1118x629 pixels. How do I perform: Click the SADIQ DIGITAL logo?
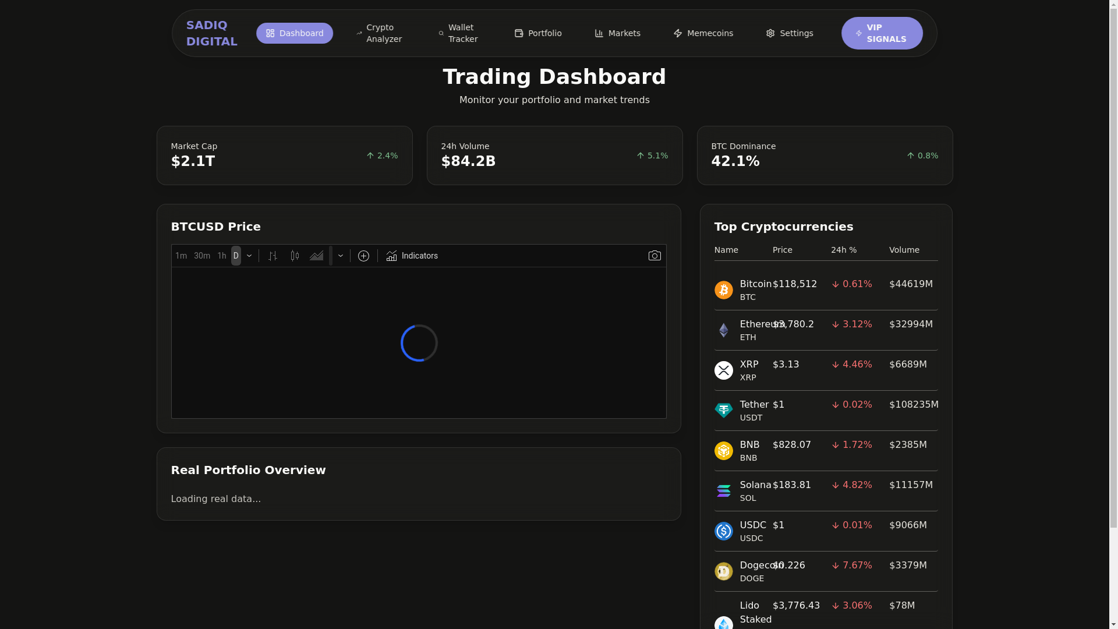212,33
